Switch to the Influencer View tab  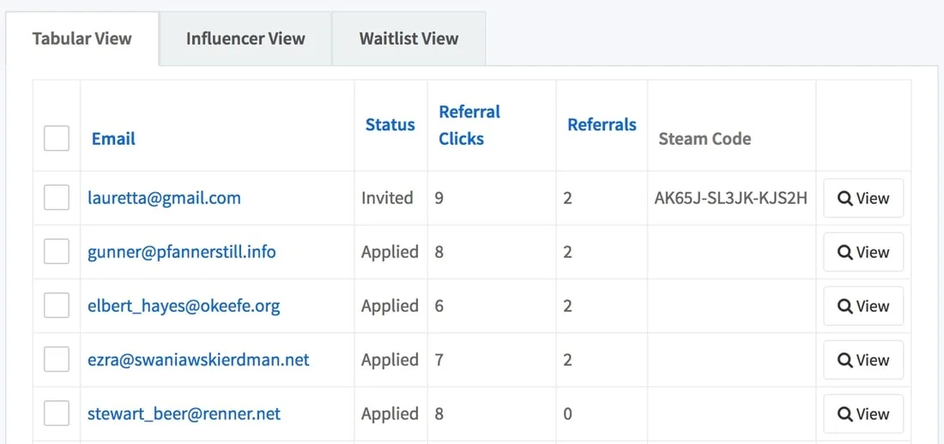[245, 39]
